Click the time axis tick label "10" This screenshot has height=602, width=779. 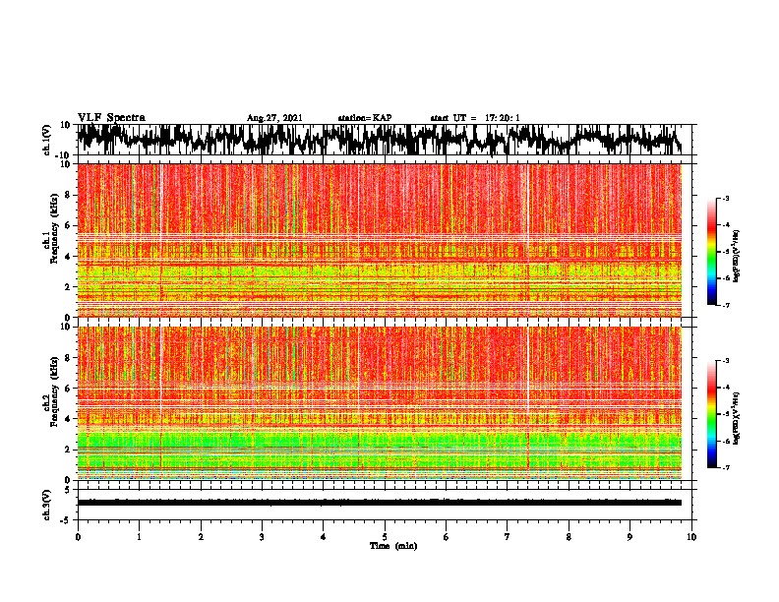691,537
